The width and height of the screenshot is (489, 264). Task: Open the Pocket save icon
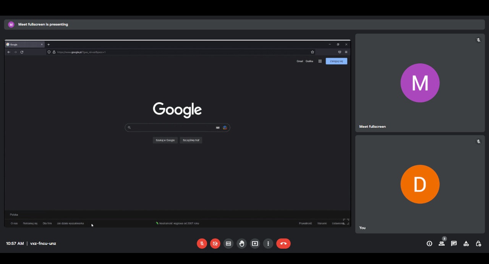340,52
